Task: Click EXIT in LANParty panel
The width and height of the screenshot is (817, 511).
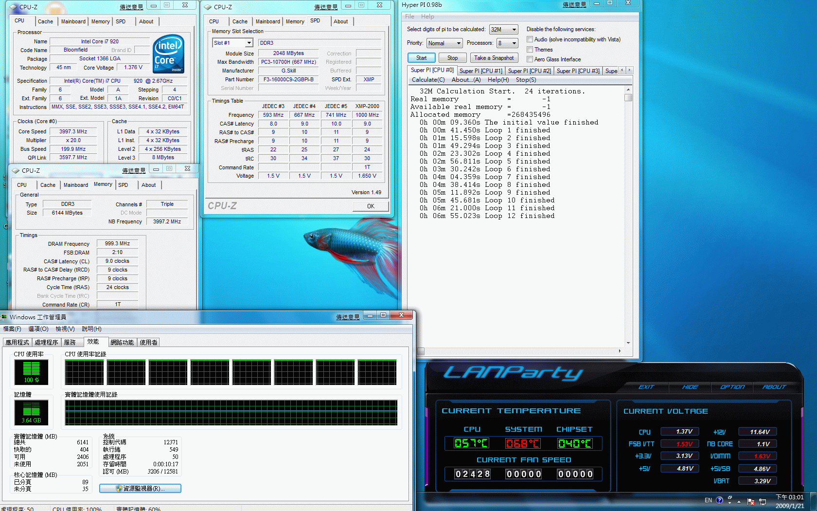Action: point(646,387)
